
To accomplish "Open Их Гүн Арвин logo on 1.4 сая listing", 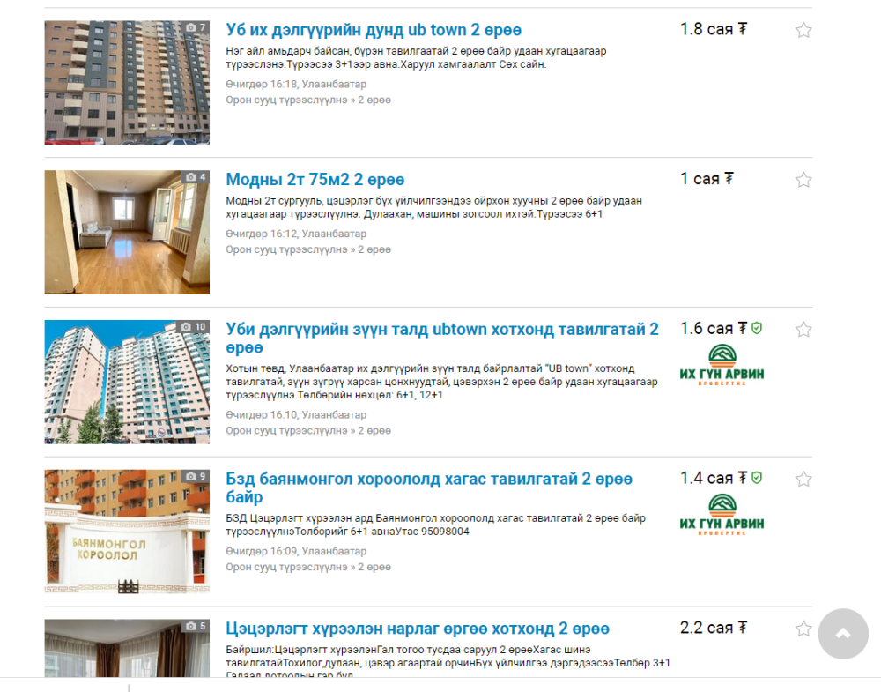I will pos(722,514).
